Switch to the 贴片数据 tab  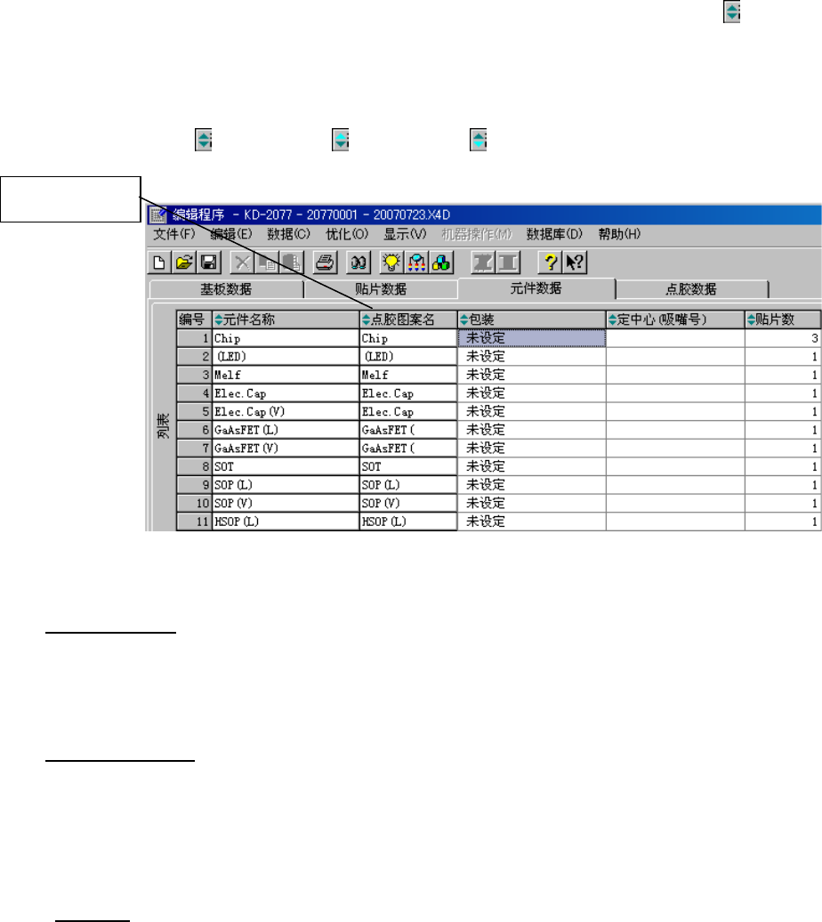coord(381,289)
